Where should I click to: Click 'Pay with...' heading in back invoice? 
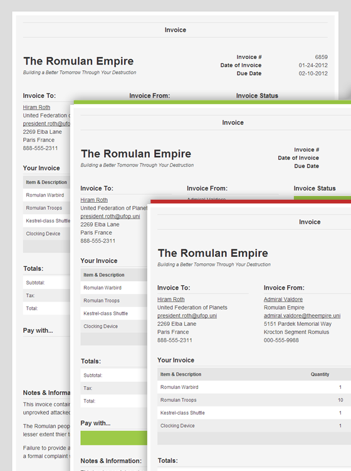coord(38,330)
